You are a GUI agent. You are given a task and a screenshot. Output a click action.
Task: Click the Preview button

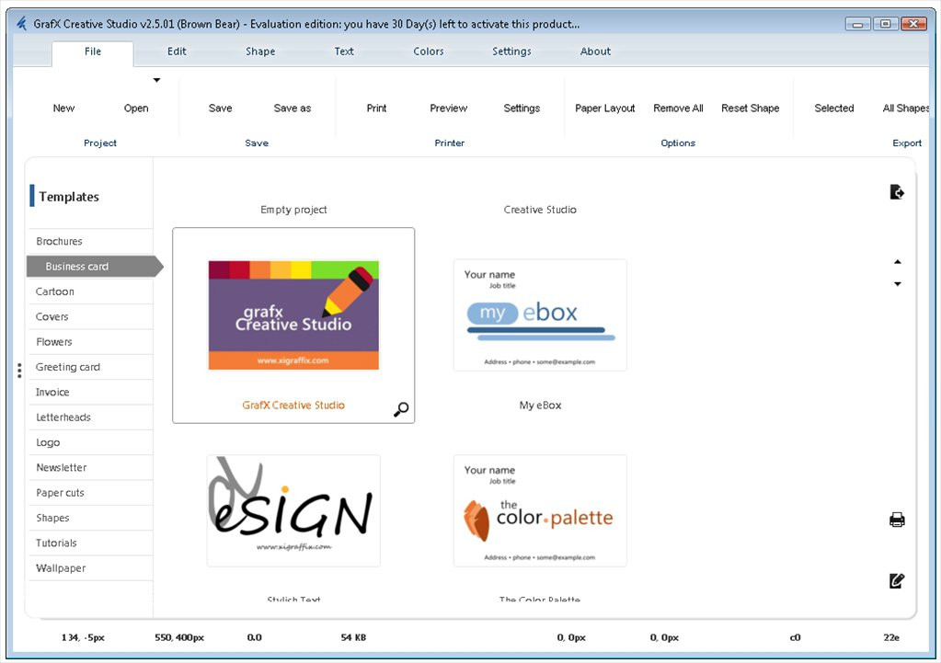pyautogui.click(x=448, y=108)
